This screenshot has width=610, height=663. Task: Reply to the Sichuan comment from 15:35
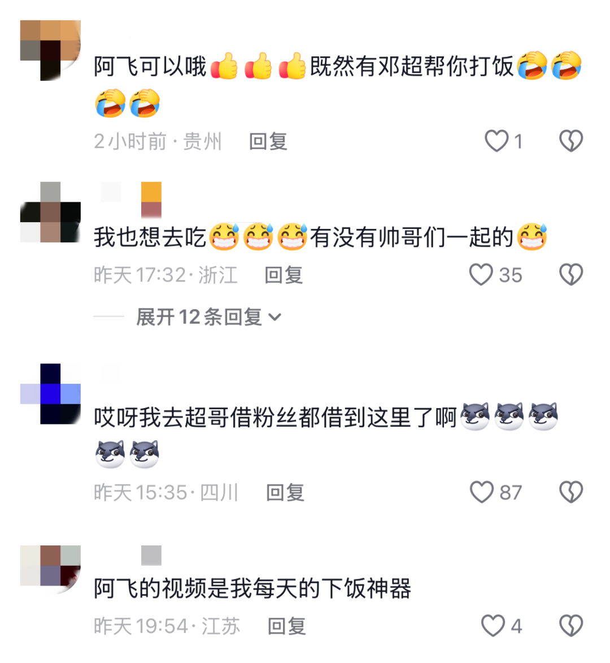tap(285, 493)
